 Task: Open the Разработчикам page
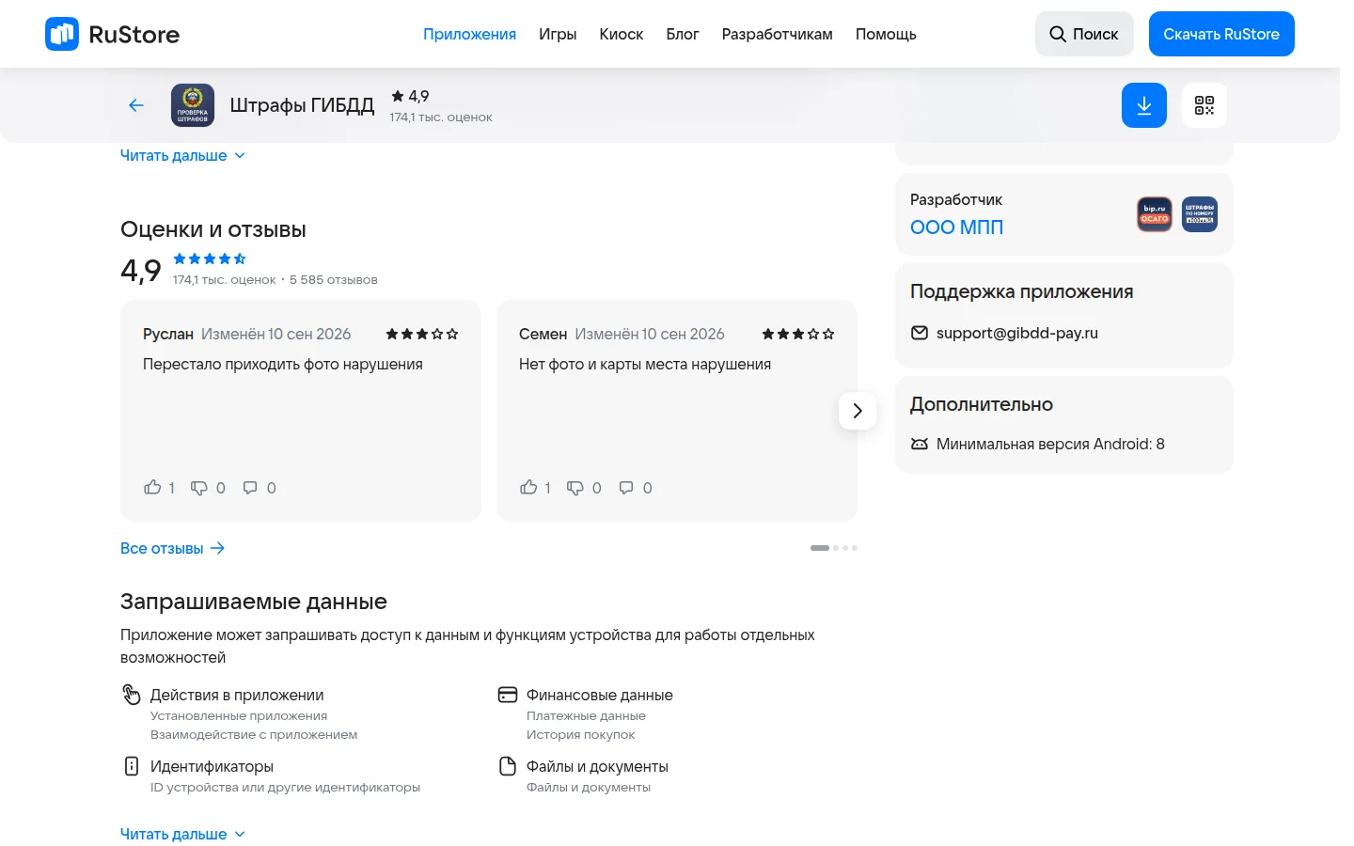[x=778, y=34]
